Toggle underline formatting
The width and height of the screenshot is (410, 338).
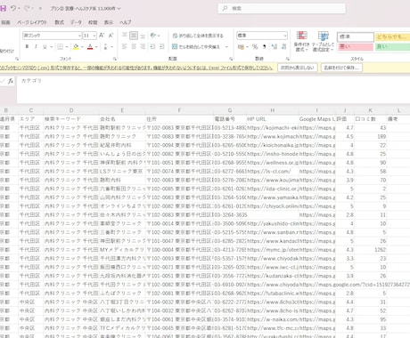pyautogui.click(x=45, y=46)
